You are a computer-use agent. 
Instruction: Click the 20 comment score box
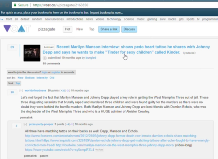click(x=12, y=92)
